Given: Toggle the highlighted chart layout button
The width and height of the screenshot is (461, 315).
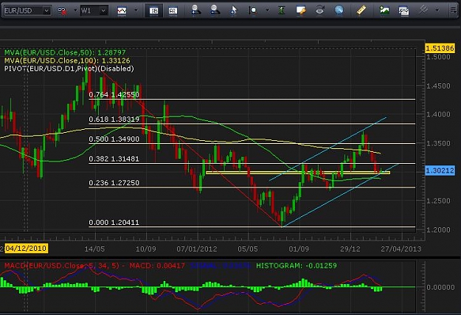Looking at the screenshot, I should 153,11.
